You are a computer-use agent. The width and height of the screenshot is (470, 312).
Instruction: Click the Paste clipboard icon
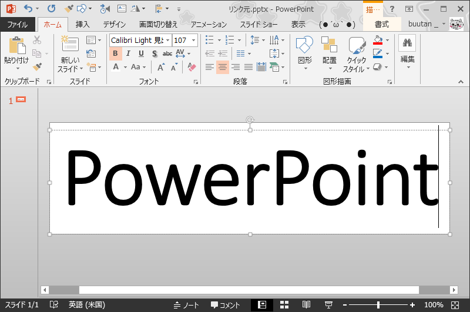[17, 46]
